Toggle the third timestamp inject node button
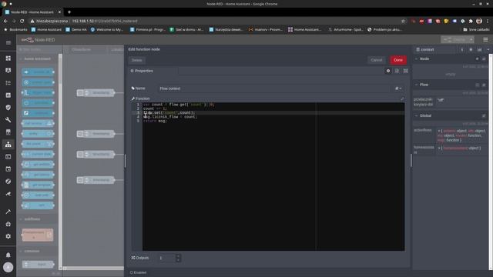The image size is (493, 277). [80, 154]
